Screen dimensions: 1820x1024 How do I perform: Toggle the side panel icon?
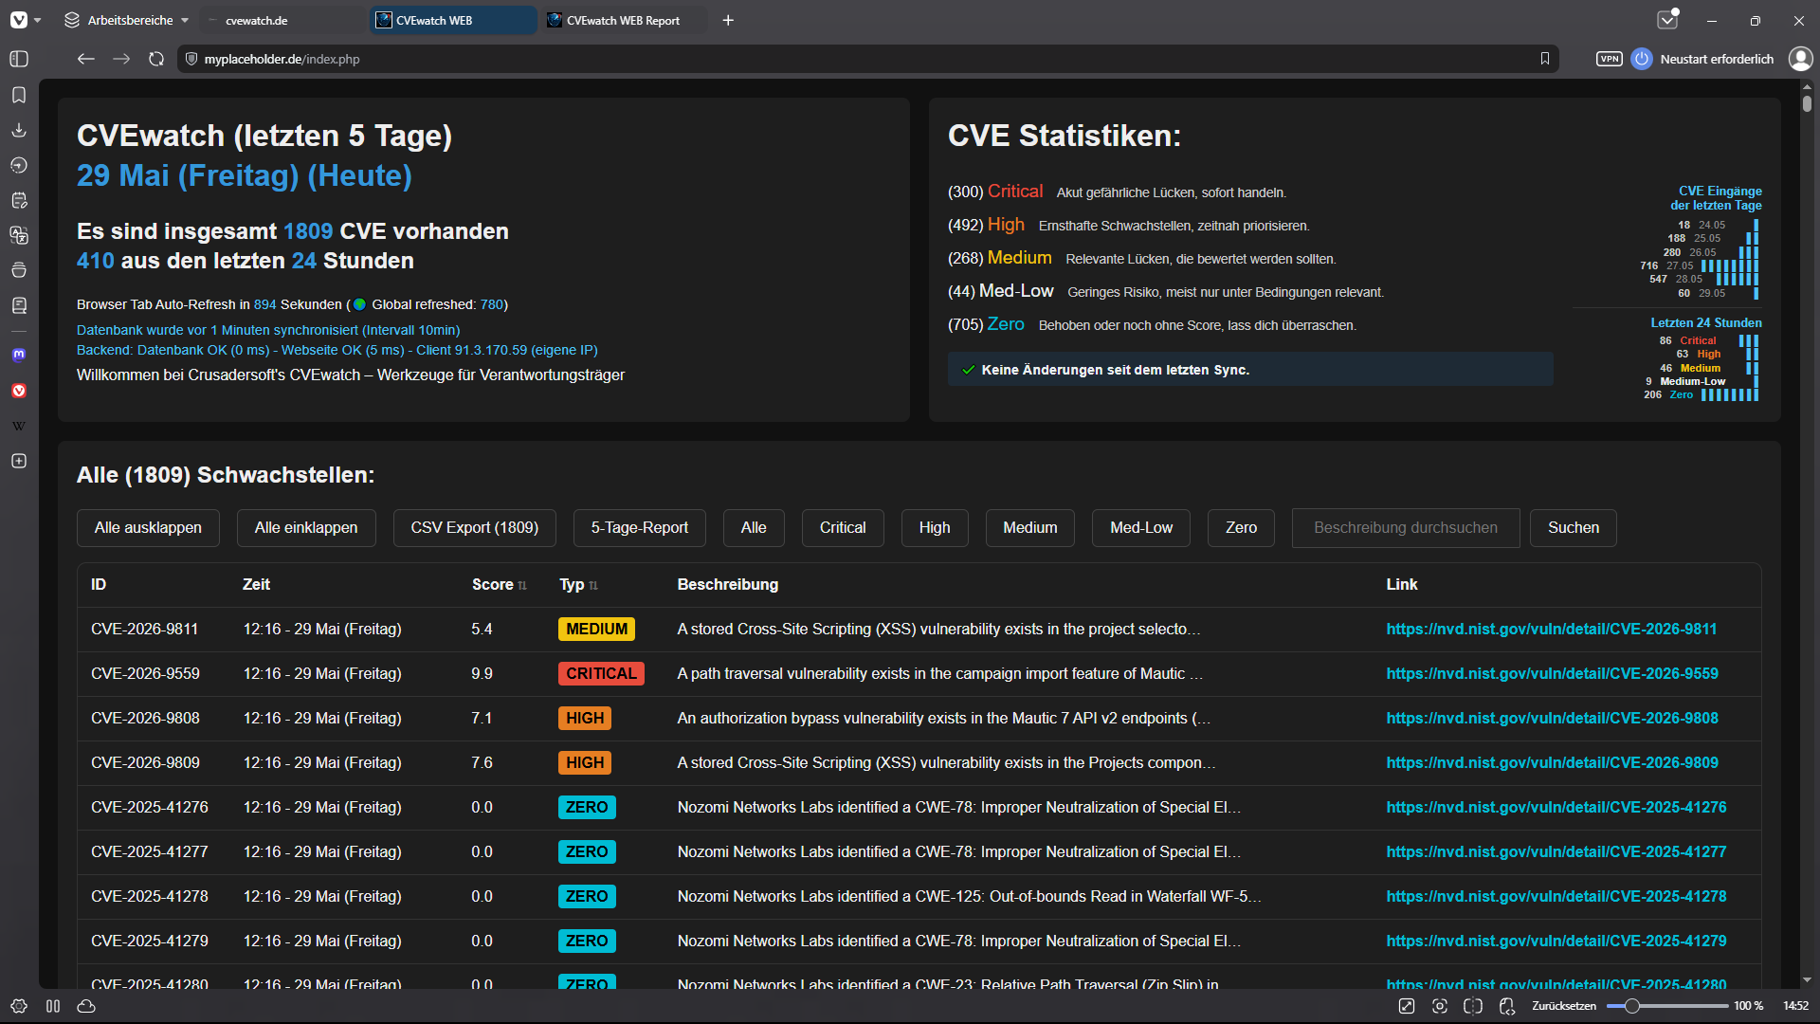(x=19, y=59)
